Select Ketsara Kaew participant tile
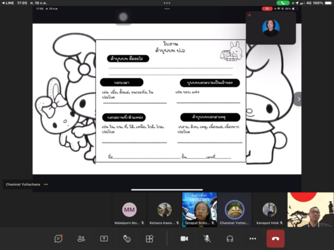The image size is (334, 250). pos(164,209)
